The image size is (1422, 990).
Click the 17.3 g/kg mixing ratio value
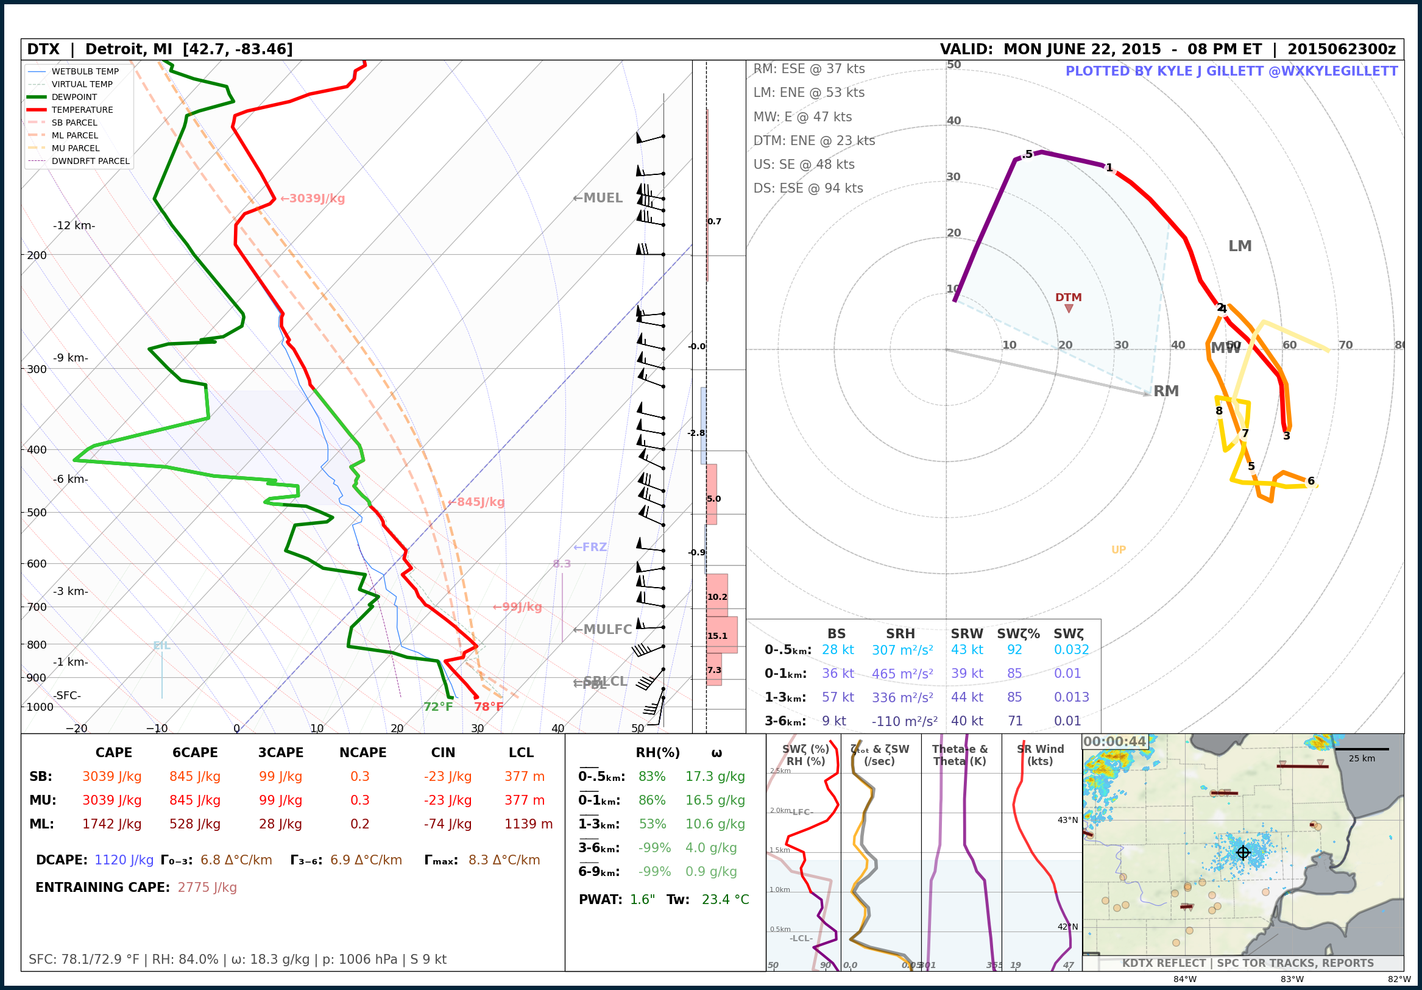tap(715, 776)
